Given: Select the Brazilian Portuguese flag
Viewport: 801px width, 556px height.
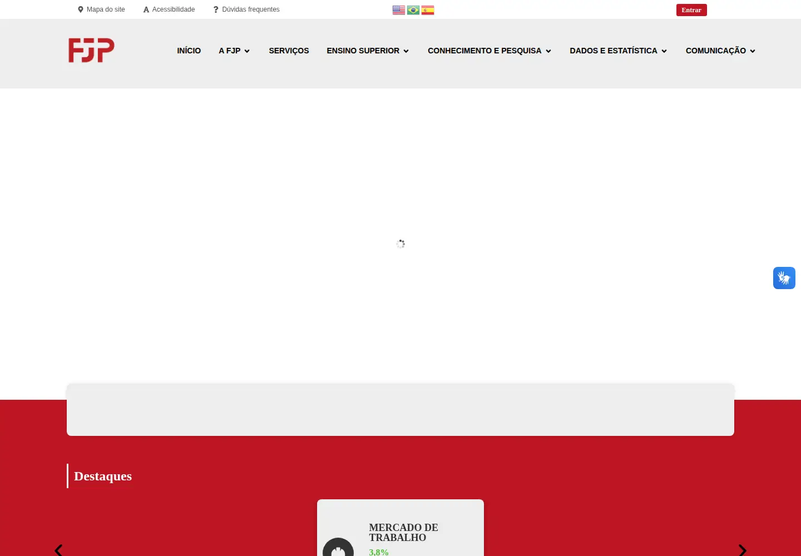Looking at the screenshot, I should click(x=413, y=10).
